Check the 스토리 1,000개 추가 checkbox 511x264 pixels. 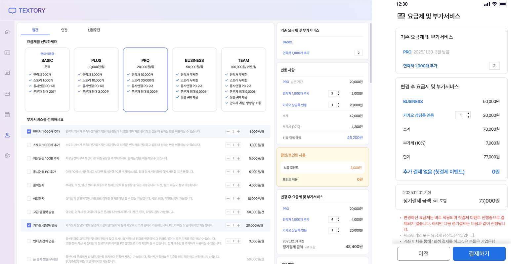29,145
